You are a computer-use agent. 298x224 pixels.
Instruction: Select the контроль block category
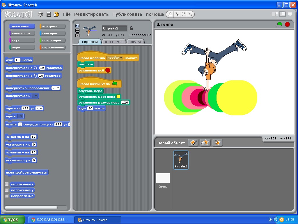[x=52, y=26]
